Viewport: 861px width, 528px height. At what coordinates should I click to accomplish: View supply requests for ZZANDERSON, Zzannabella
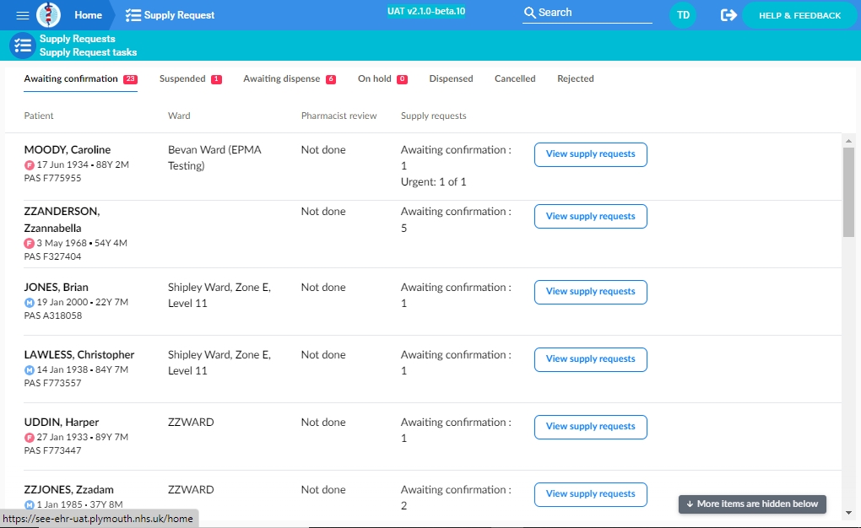point(590,216)
